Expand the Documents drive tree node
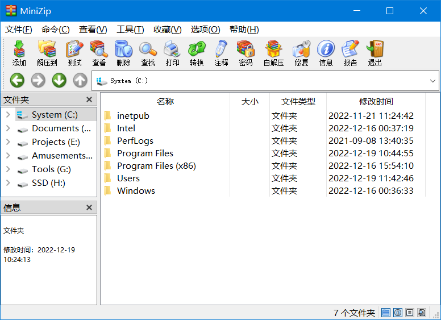 coord(8,128)
